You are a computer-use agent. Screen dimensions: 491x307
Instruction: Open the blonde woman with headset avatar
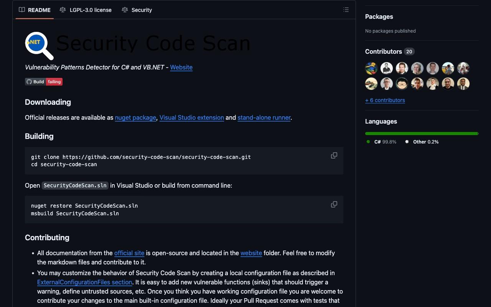(x=417, y=68)
